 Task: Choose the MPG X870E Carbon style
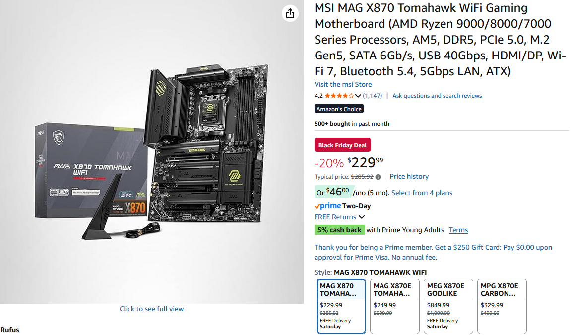point(502,306)
